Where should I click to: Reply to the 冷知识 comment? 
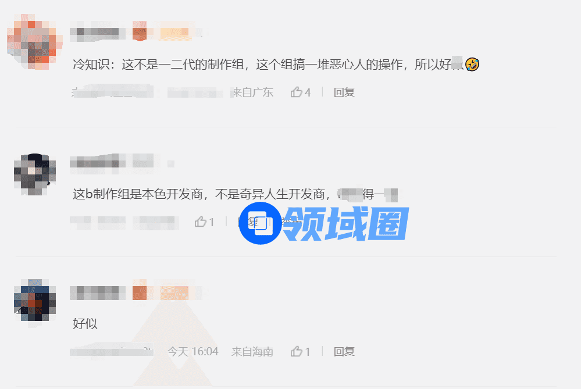click(344, 92)
